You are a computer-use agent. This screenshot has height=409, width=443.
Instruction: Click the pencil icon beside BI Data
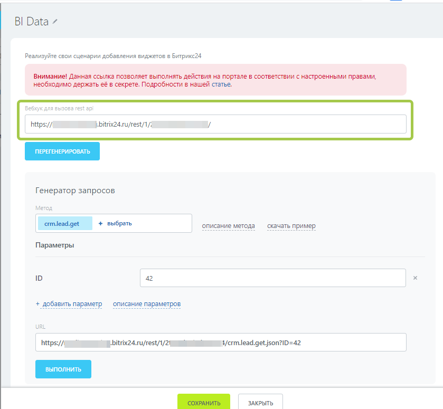[55, 22]
